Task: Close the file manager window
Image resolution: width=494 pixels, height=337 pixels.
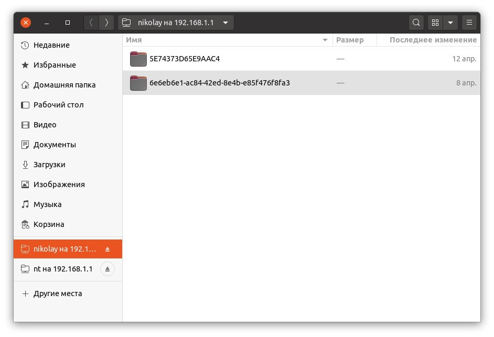Action: click(26, 23)
